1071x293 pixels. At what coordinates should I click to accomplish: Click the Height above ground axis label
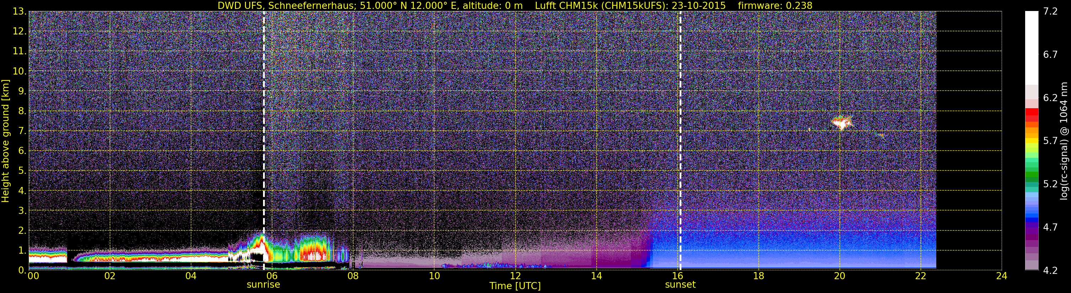pyautogui.click(x=5, y=141)
